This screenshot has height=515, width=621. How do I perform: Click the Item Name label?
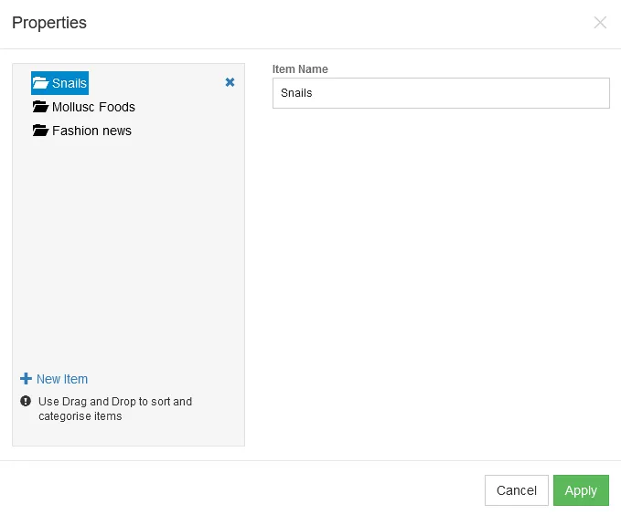pyautogui.click(x=300, y=69)
